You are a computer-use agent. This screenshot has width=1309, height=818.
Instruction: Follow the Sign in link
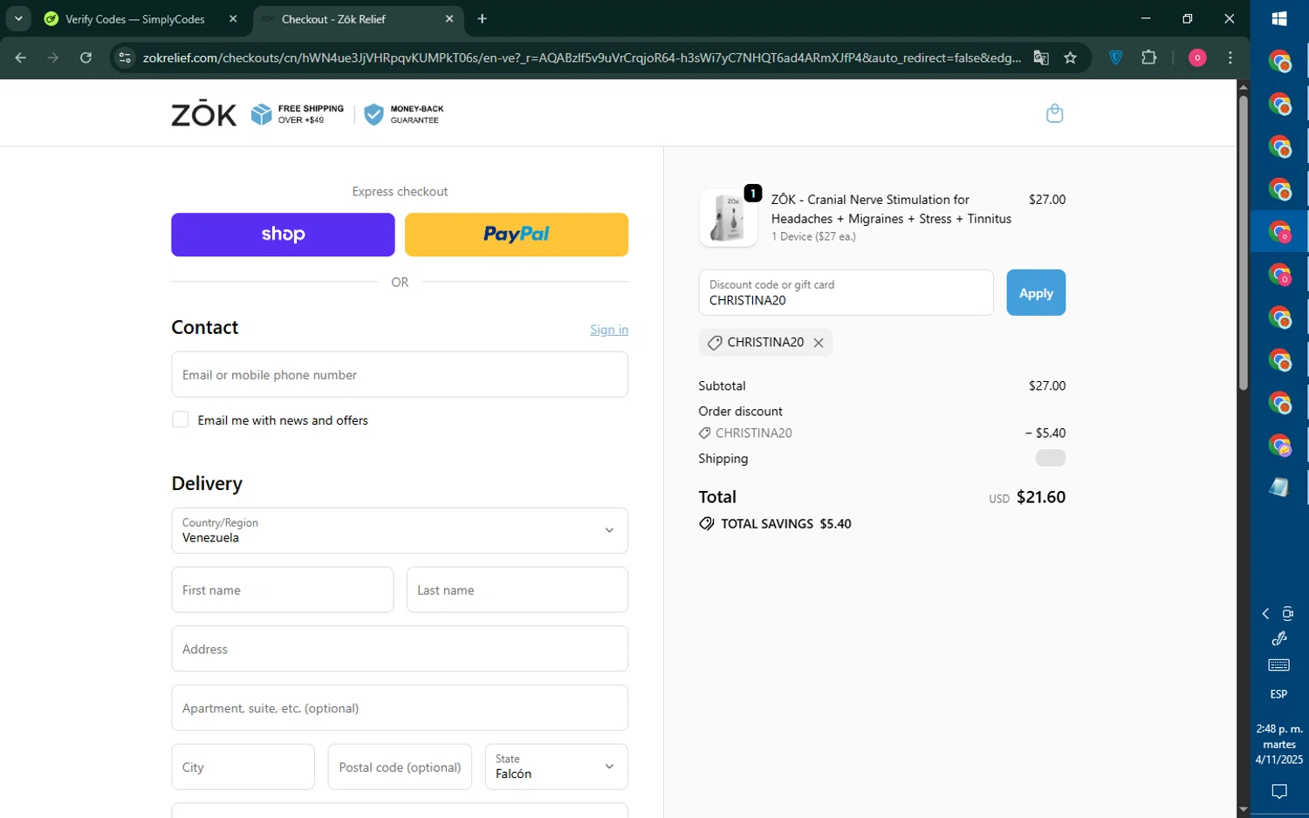(608, 330)
